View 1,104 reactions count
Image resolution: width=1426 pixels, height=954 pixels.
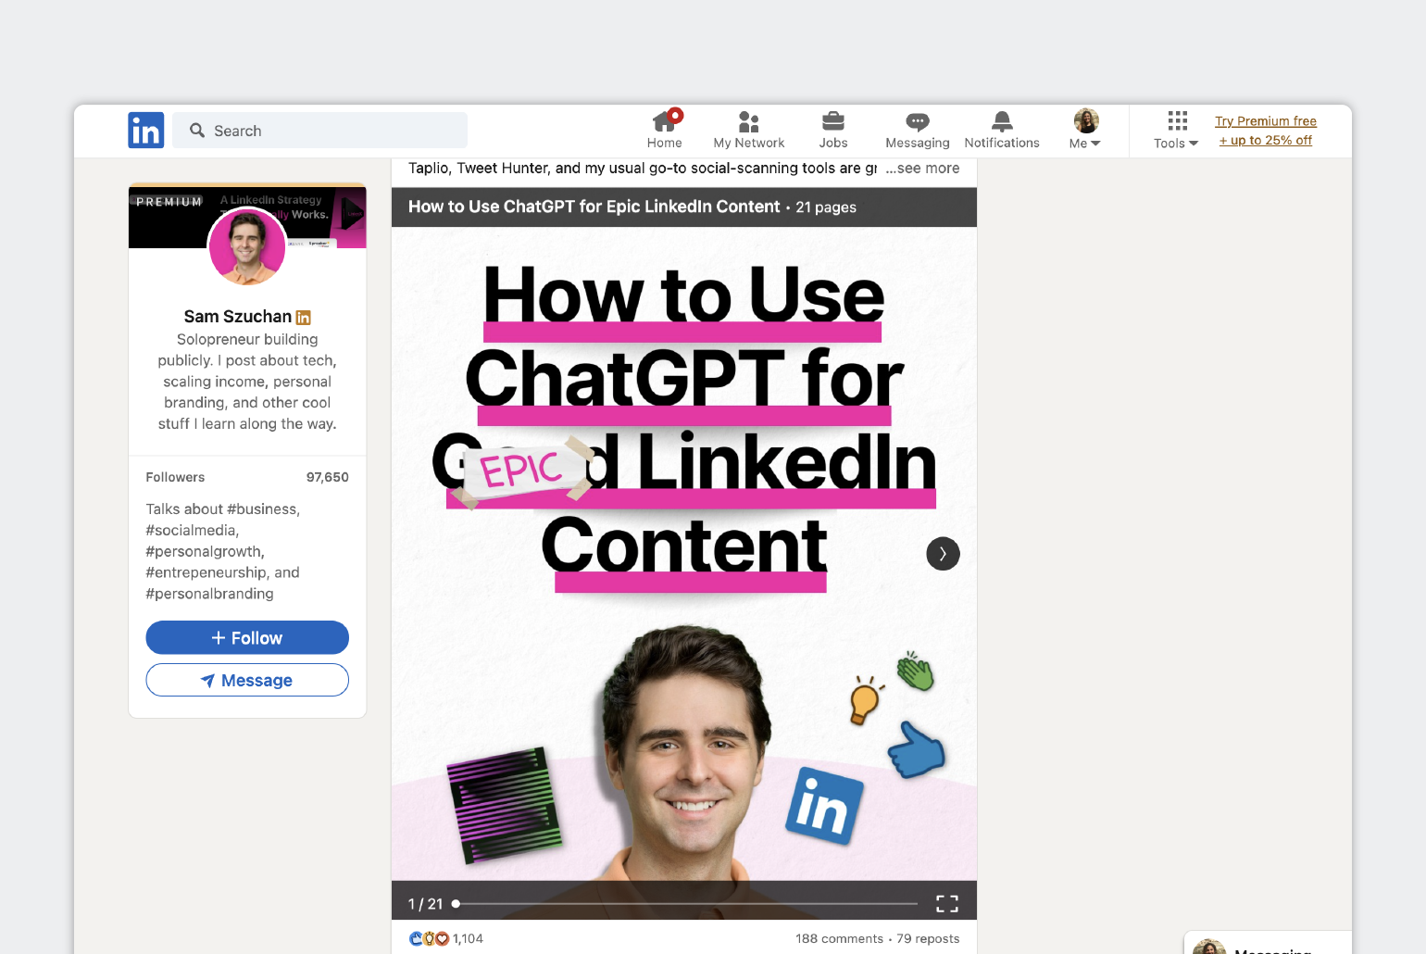click(468, 939)
